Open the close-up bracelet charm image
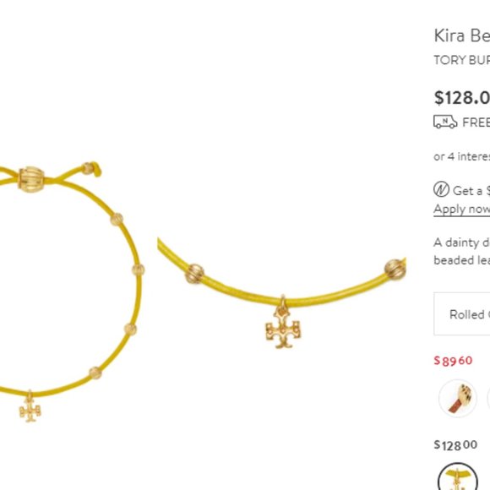490x490 pixels. (x=282, y=291)
